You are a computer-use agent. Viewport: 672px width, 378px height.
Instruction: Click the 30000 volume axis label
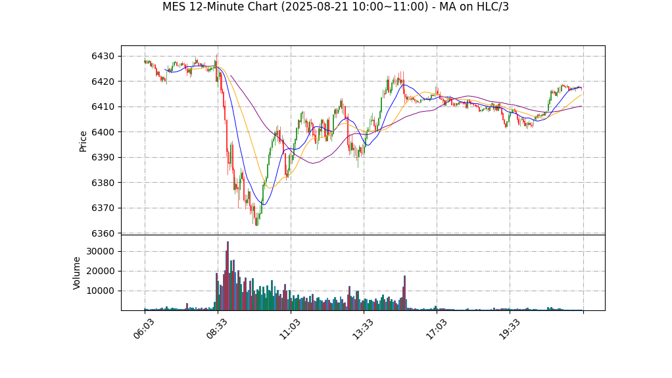pyautogui.click(x=101, y=251)
